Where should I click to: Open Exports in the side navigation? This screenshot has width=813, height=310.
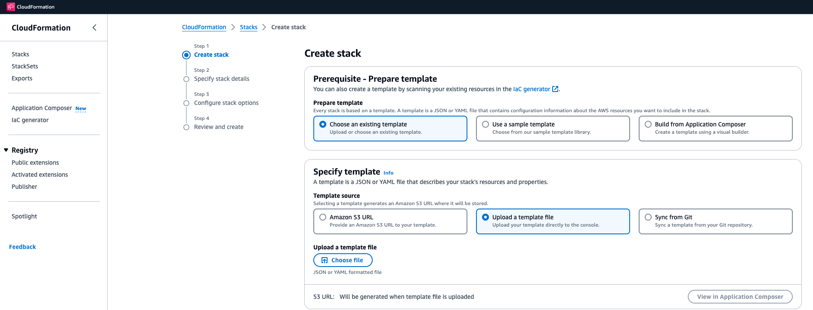(22, 78)
